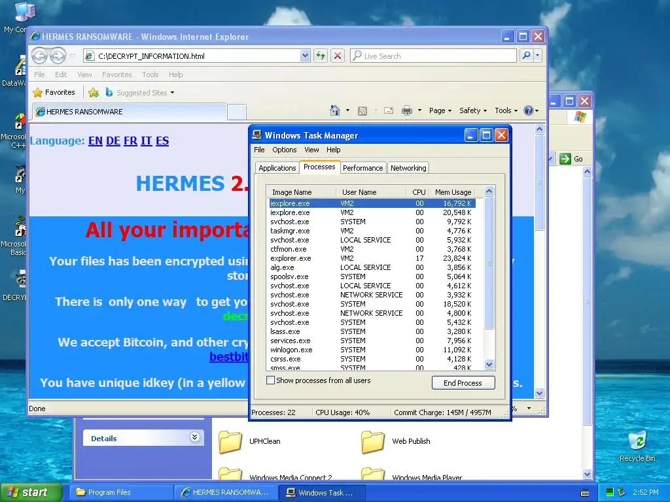
Task: Select the winlogon.exe process row
Action: 372,350
